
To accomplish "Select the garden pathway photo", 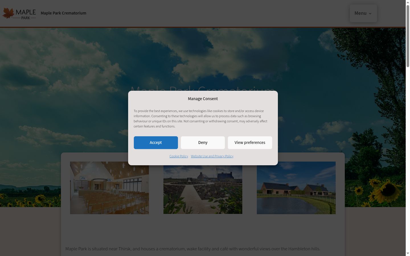I will [203, 189].
